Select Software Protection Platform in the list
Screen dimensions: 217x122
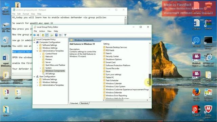(x=118, y=65)
